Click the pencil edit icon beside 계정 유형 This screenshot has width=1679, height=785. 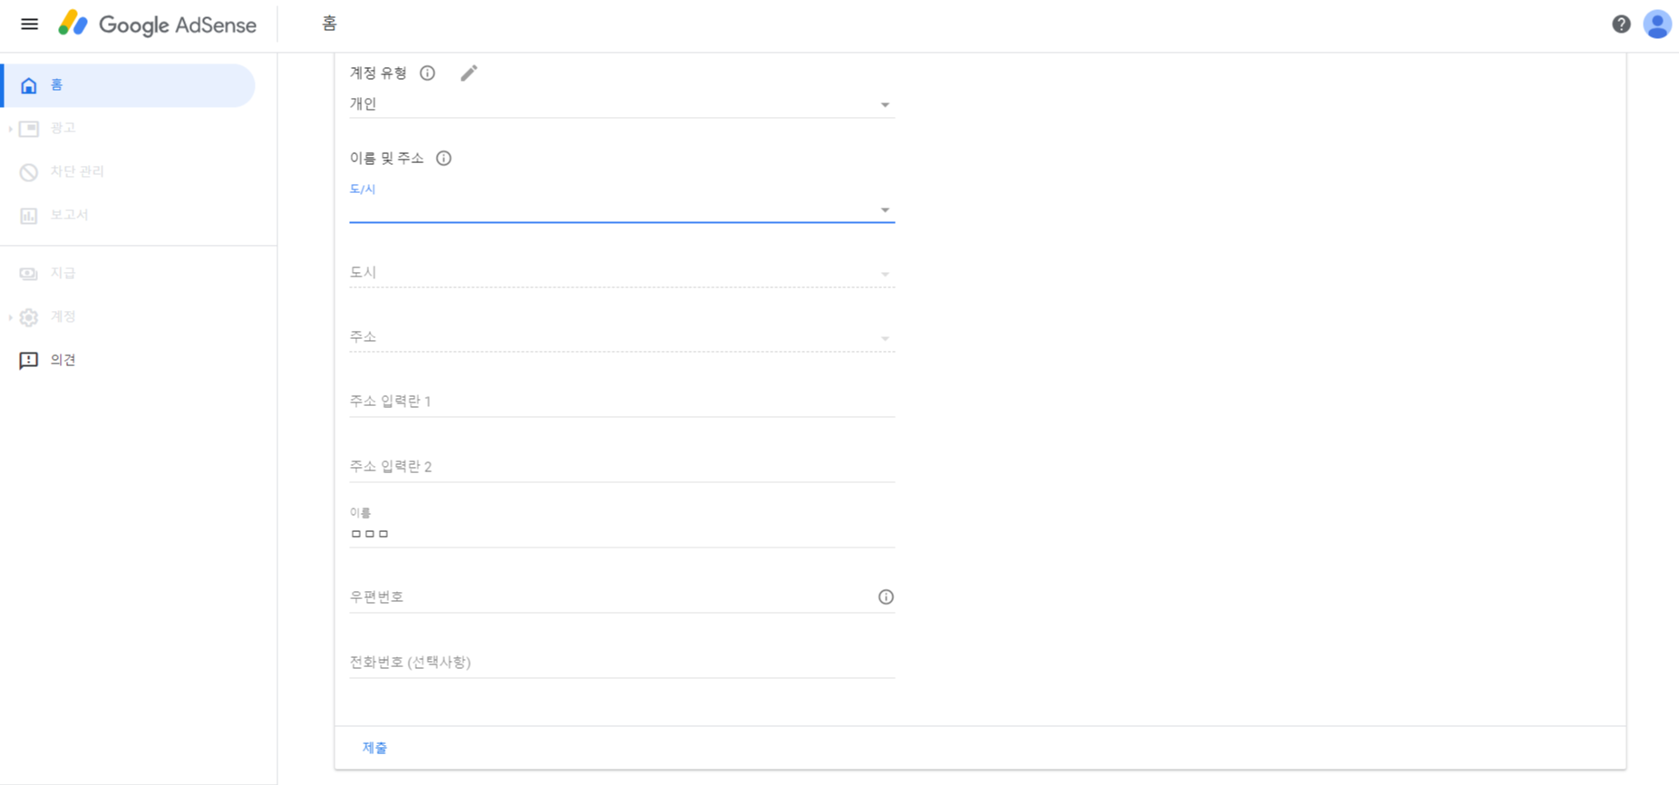[469, 73]
